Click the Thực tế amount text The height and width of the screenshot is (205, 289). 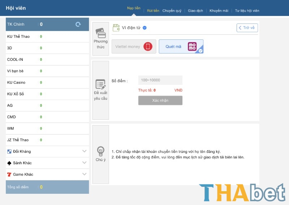coord(147,90)
